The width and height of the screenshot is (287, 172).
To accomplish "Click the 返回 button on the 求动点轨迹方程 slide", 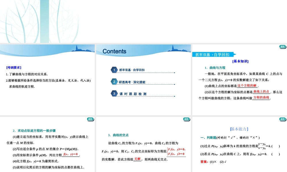I will tap(90, 119).
